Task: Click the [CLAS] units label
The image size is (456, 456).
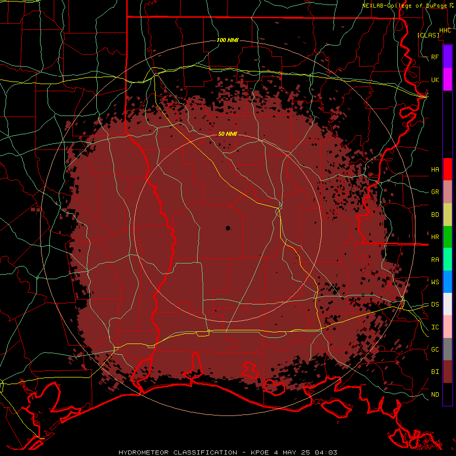Action: point(428,35)
